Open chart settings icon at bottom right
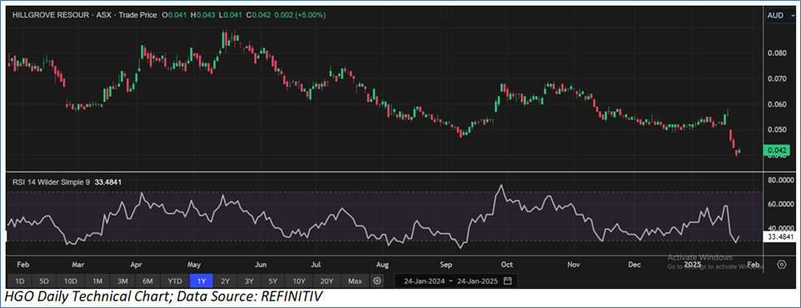Screen dimensions: 801x308 click(781, 264)
